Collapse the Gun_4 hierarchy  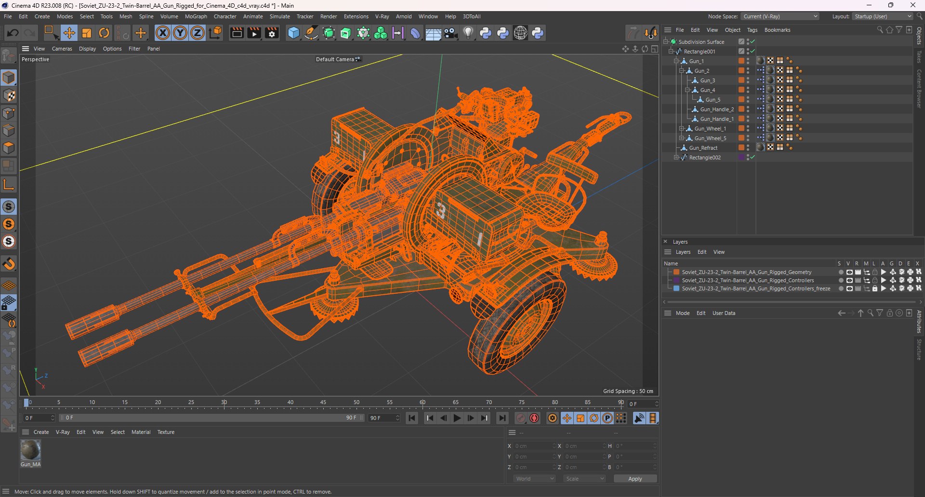(687, 90)
